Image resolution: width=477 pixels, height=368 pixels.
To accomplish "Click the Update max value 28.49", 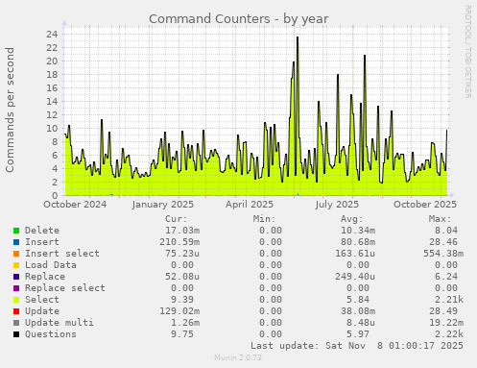I will (x=443, y=311).
